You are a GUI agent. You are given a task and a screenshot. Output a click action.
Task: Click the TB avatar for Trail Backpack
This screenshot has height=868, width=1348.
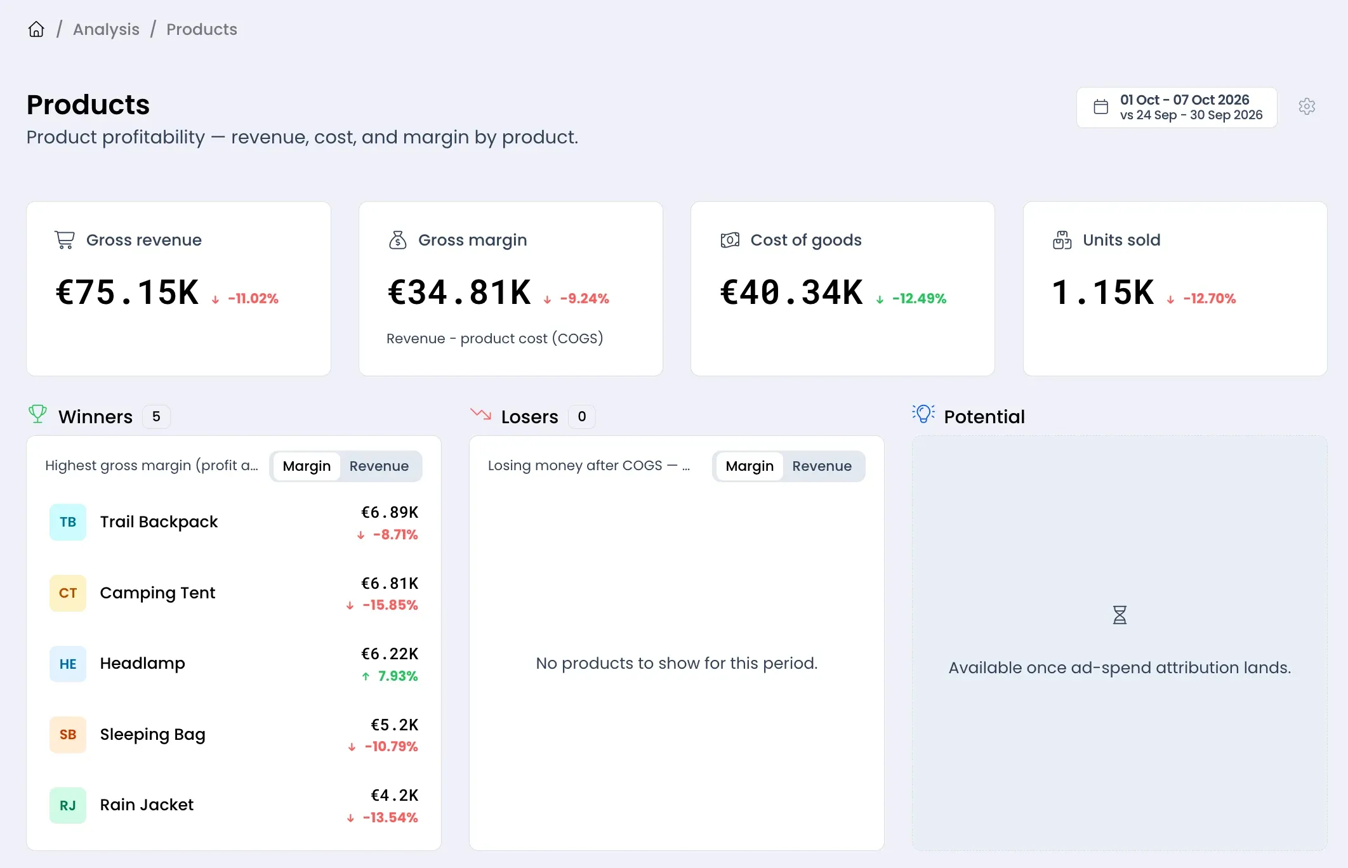pos(68,522)
